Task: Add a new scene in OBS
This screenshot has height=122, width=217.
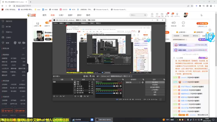Action: tap(54, 96)
